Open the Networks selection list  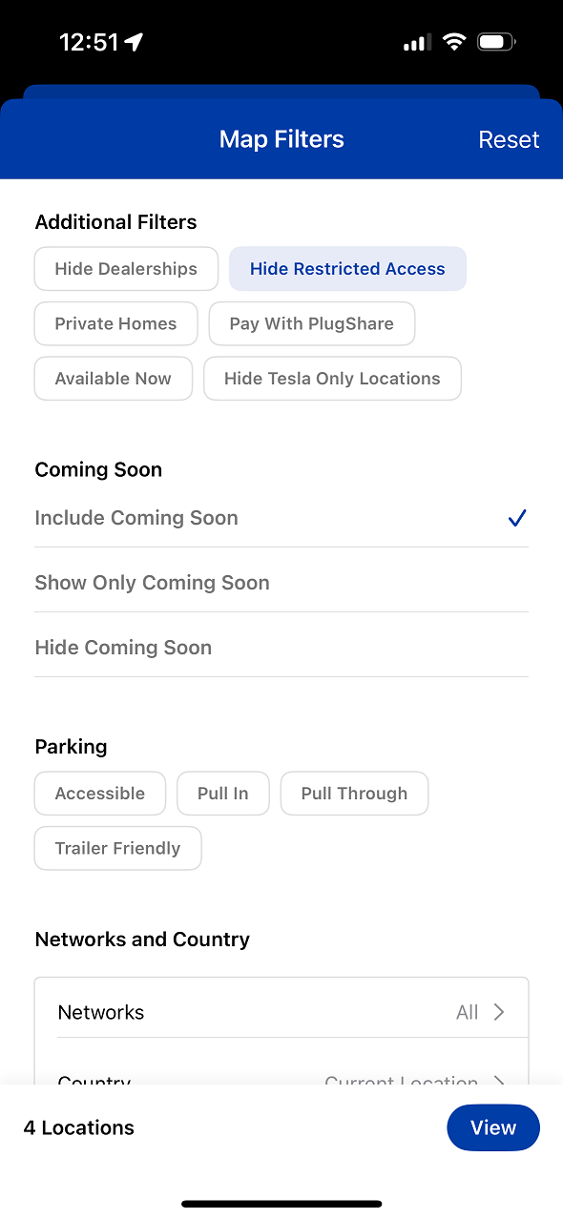click(281, 1012)
